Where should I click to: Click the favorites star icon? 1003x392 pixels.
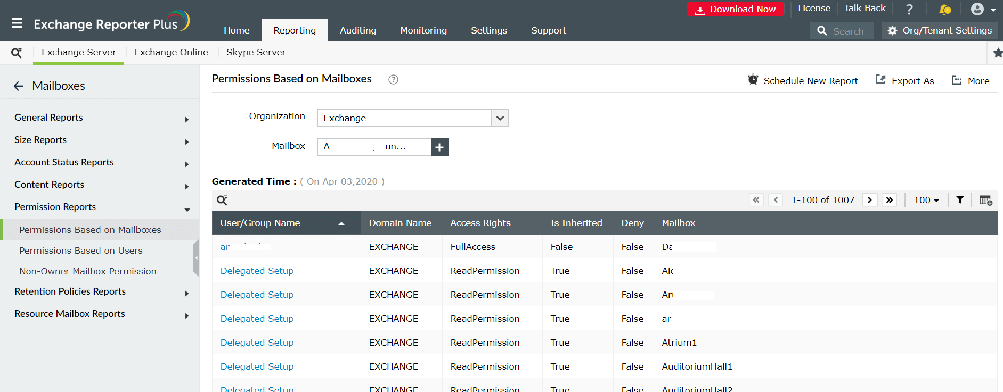[x=998, y=53]
